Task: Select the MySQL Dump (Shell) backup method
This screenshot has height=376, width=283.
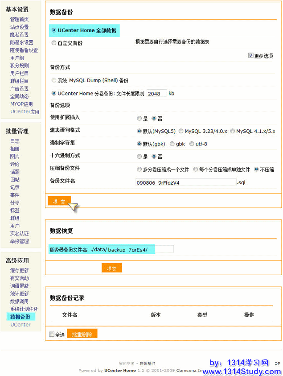Action: coord(54,81)
